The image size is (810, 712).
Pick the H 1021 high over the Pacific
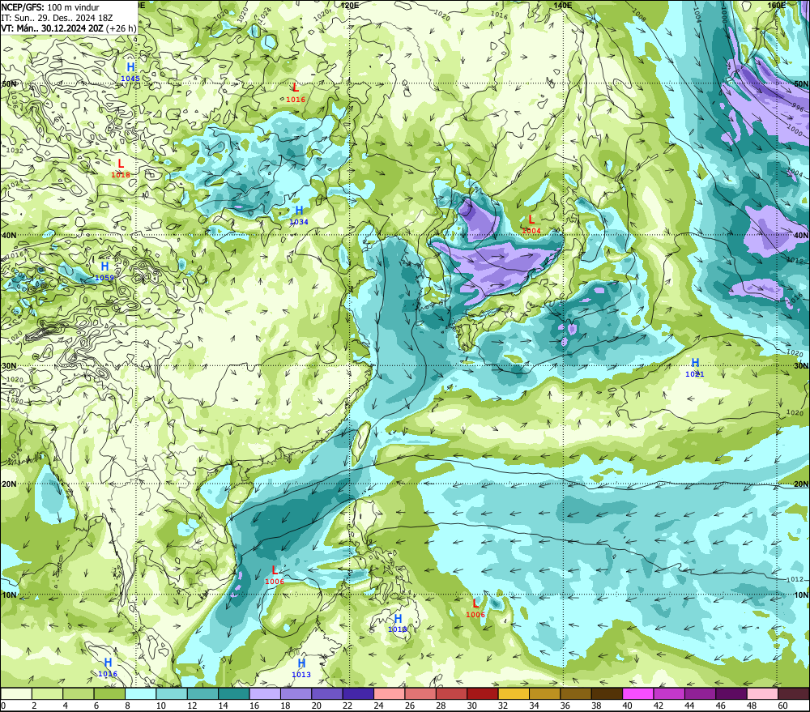(x=695, y=368)
